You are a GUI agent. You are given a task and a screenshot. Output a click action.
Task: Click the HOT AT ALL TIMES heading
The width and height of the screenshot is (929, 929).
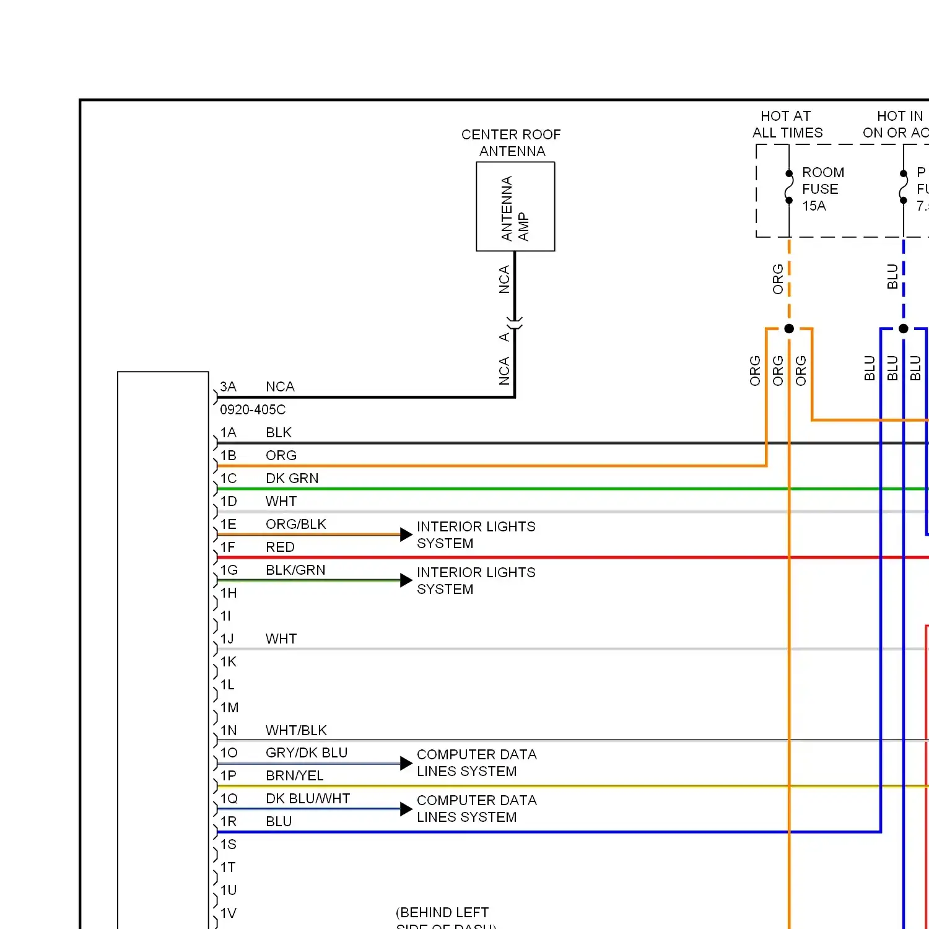tap(788, 124)
